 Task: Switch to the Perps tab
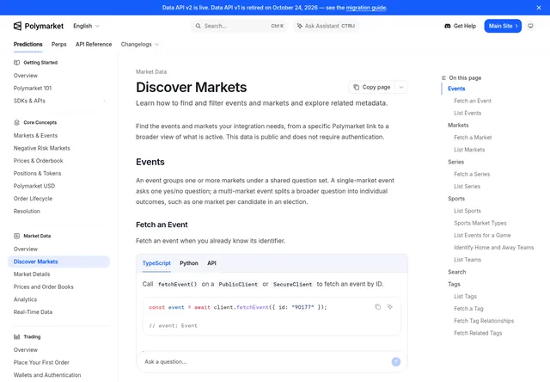click(x=59, y=44)
